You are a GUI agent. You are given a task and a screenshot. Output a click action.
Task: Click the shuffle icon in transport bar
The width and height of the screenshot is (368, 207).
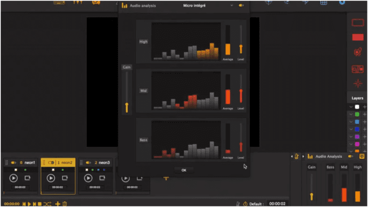click(47, 204)
